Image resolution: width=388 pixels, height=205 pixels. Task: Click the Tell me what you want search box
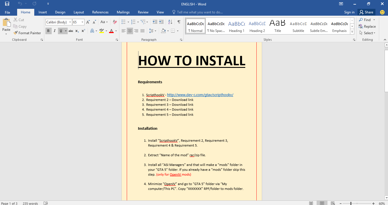(x=200, y=12)
